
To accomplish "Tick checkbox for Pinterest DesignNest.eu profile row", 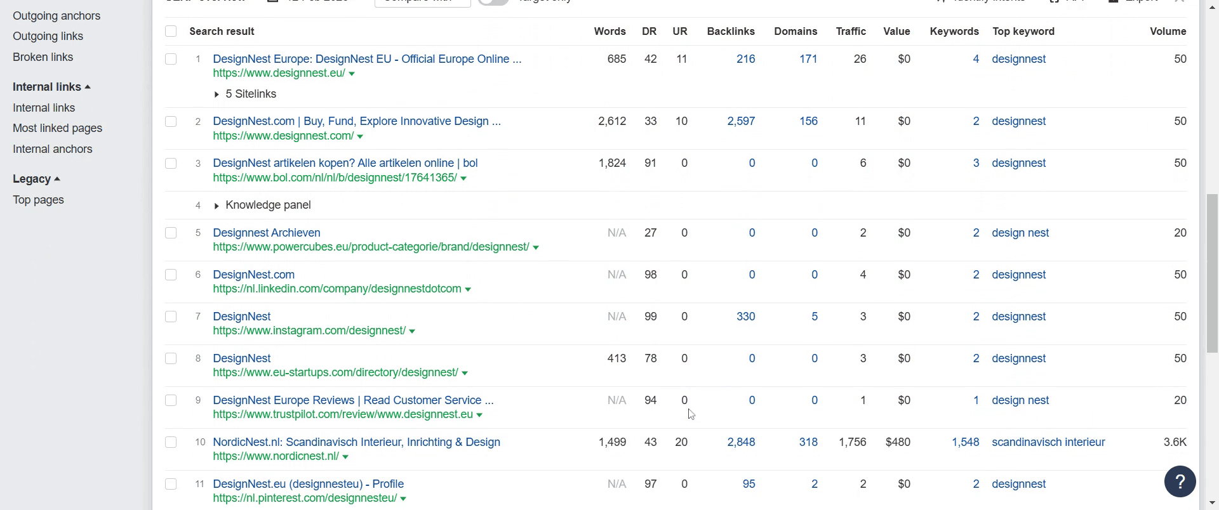I will [x=171, y=484].
